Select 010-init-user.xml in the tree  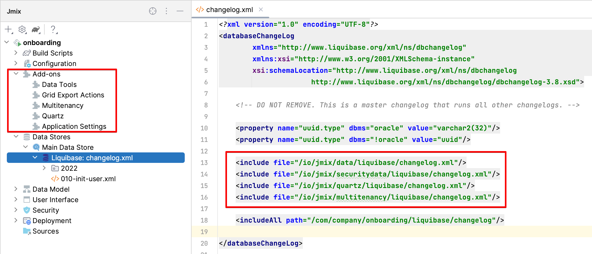[x=88, y=179]
